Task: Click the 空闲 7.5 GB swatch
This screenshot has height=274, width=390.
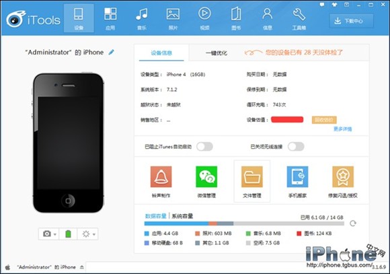Action: click(x=248, y=243)
